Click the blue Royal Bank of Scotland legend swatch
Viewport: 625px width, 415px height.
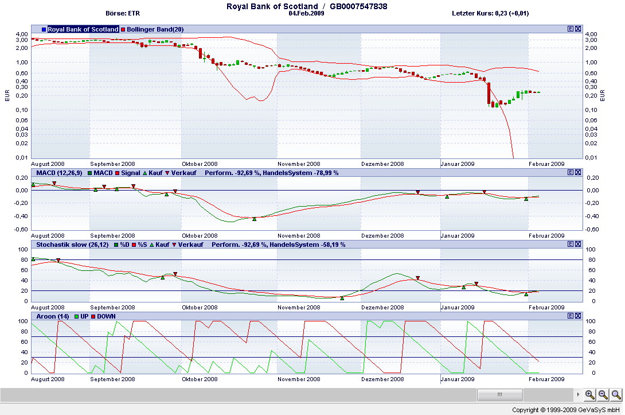[x=44, y=29]
